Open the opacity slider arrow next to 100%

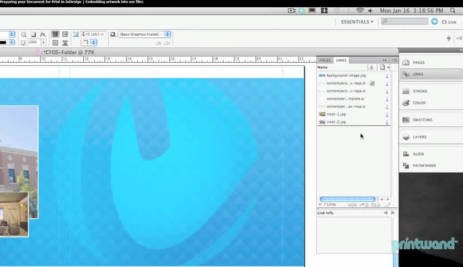(44, 42)
